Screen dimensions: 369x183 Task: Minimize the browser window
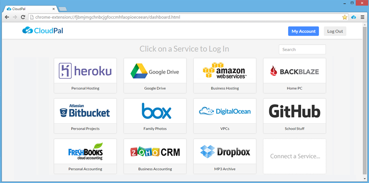click(345, 3)
